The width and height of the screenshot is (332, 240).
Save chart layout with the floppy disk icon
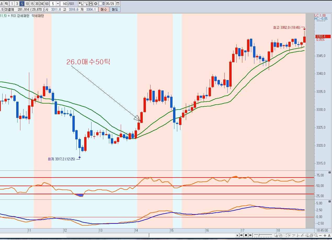coord(91,4)
